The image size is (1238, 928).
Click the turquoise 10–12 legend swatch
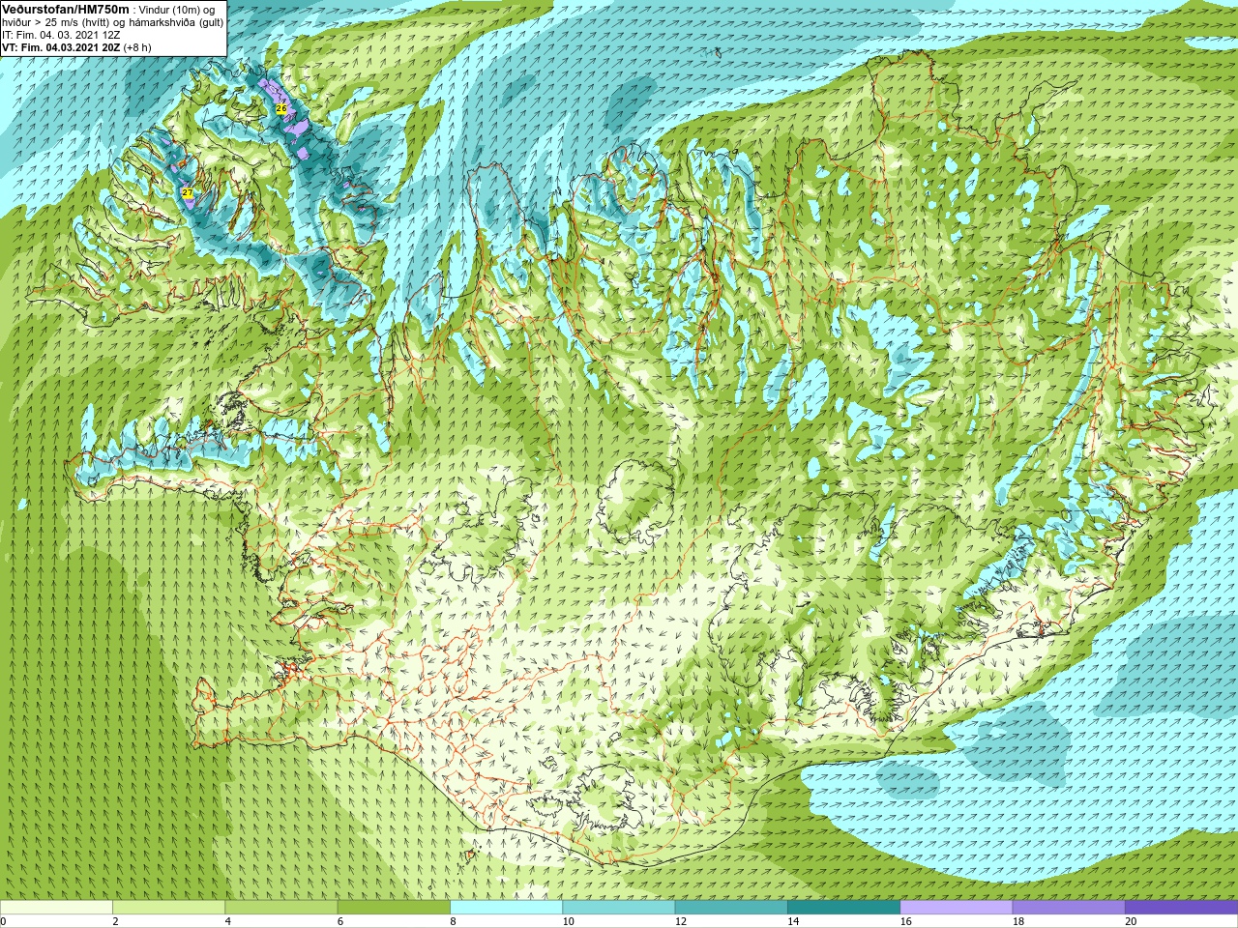(618, 908)
